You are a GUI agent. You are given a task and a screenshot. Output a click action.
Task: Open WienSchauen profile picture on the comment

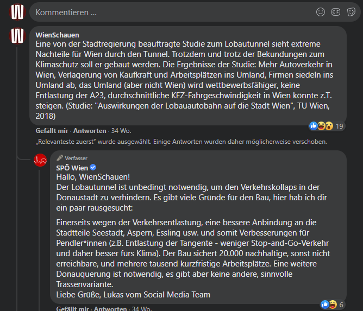(x=17, y=36)
